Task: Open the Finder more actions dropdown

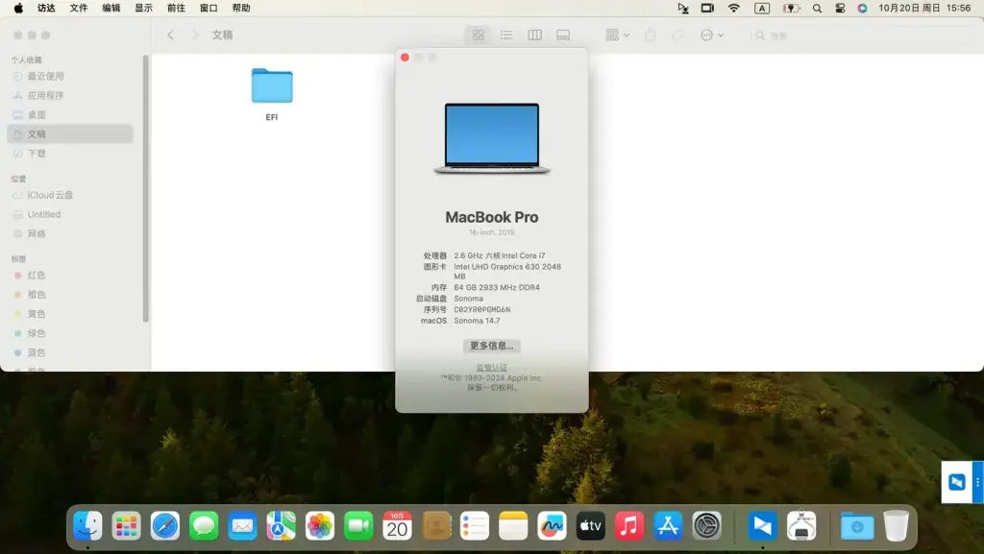Action: coord(712,36)
